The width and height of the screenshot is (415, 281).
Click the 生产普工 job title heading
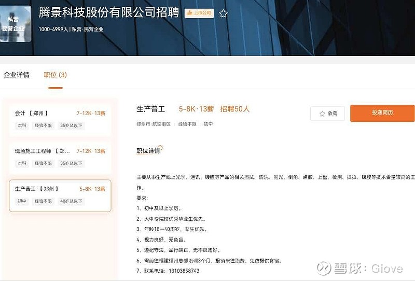point(150,109)
